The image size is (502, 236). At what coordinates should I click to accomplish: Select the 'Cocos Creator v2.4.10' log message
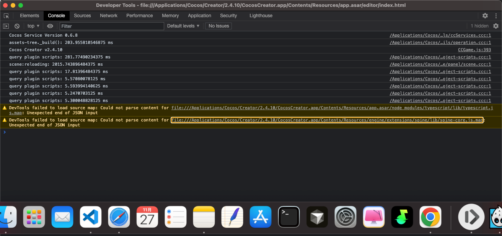click(x=36, y=50)
